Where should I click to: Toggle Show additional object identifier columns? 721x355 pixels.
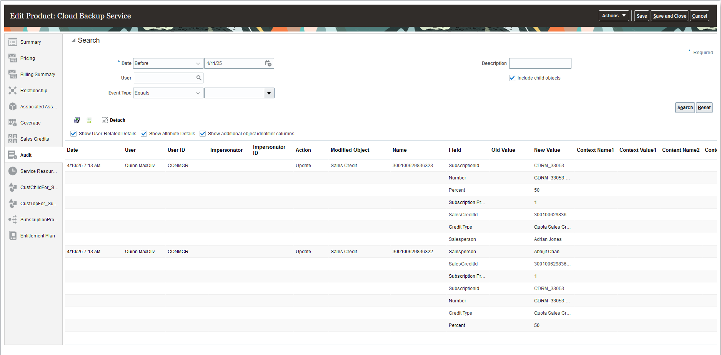203,134
